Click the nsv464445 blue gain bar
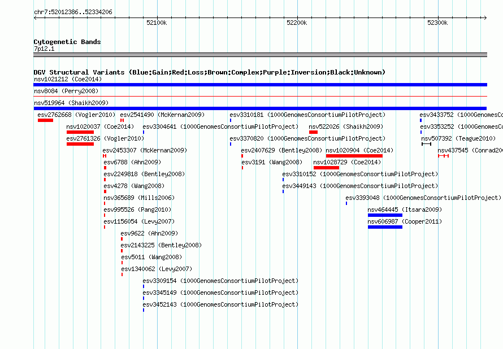Image resolution: width=503 pixels, height=349 pixels. pyautogui.click(x=385, y=215)
